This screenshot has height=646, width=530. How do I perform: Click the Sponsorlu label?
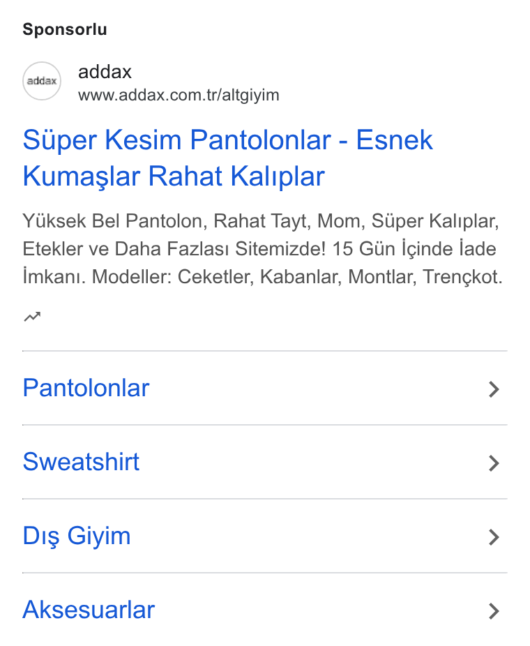65,29
